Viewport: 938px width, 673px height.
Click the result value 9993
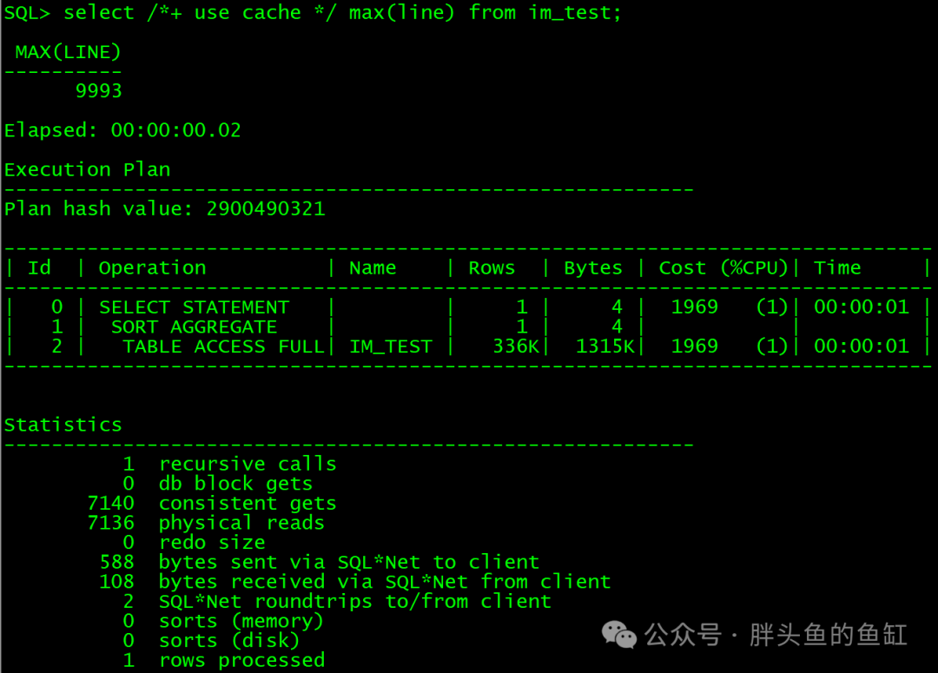coord(99,90)
